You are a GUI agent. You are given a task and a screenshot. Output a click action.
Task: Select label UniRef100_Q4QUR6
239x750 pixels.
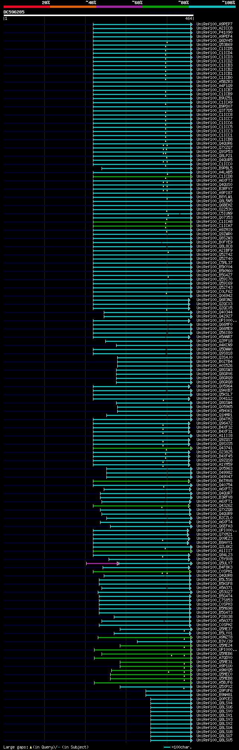[x=214, y=144]
